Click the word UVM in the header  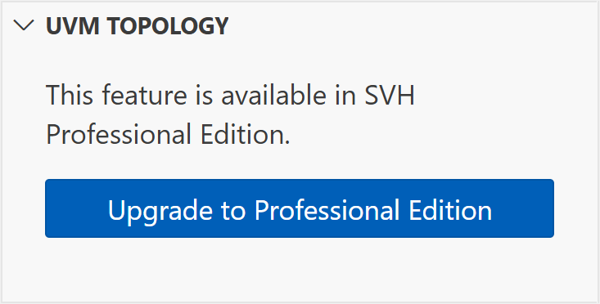[72, 26]
